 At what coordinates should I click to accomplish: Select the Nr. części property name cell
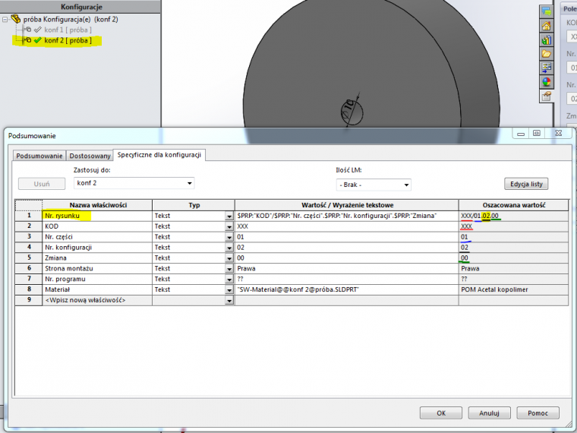point(97,237)
